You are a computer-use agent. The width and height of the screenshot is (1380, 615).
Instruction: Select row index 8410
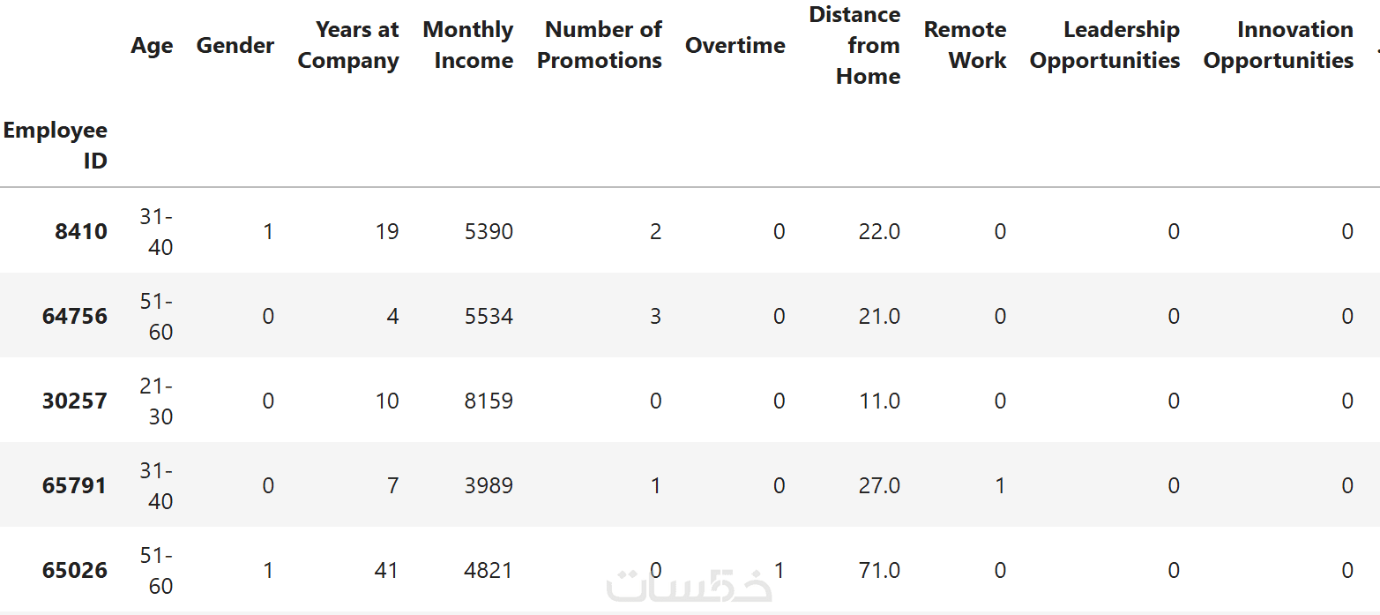80,232
